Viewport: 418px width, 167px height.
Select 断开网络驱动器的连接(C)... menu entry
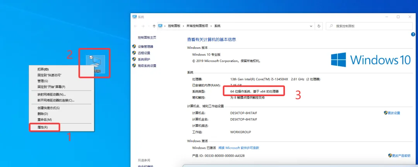(61, 100)
